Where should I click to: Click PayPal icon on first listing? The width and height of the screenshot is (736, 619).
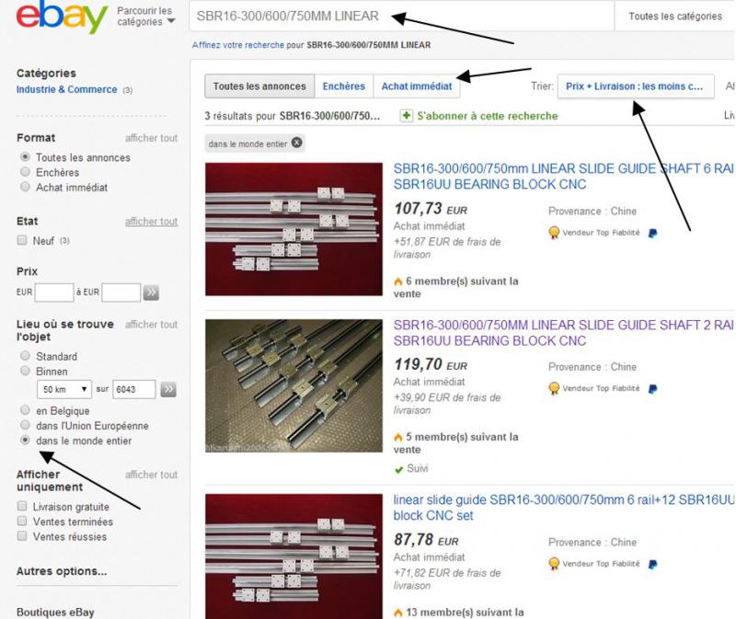652,233
